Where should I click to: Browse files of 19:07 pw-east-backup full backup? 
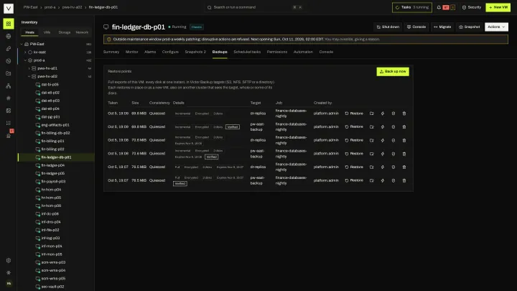click(x=372, y=180)
